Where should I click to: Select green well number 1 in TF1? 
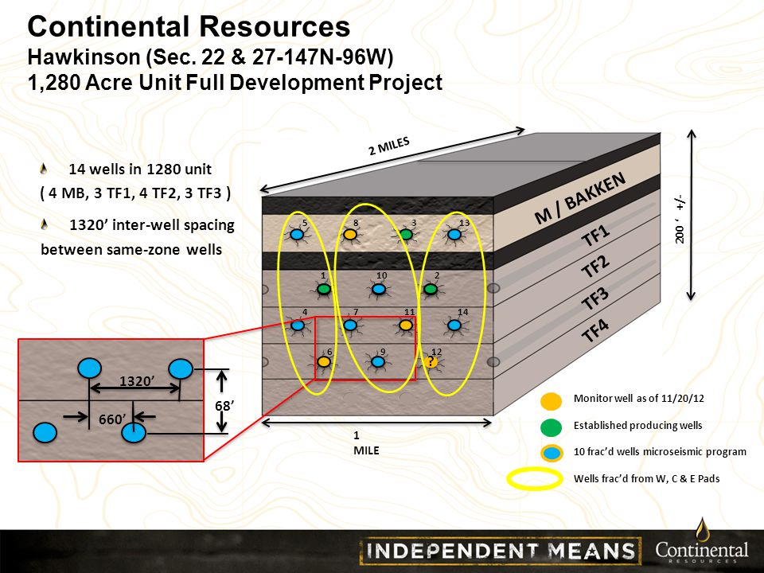tap(324, 290)
